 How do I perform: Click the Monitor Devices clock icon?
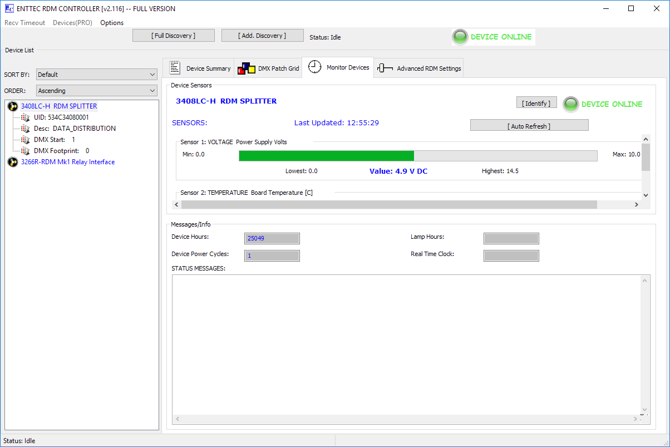pos(314,67)
